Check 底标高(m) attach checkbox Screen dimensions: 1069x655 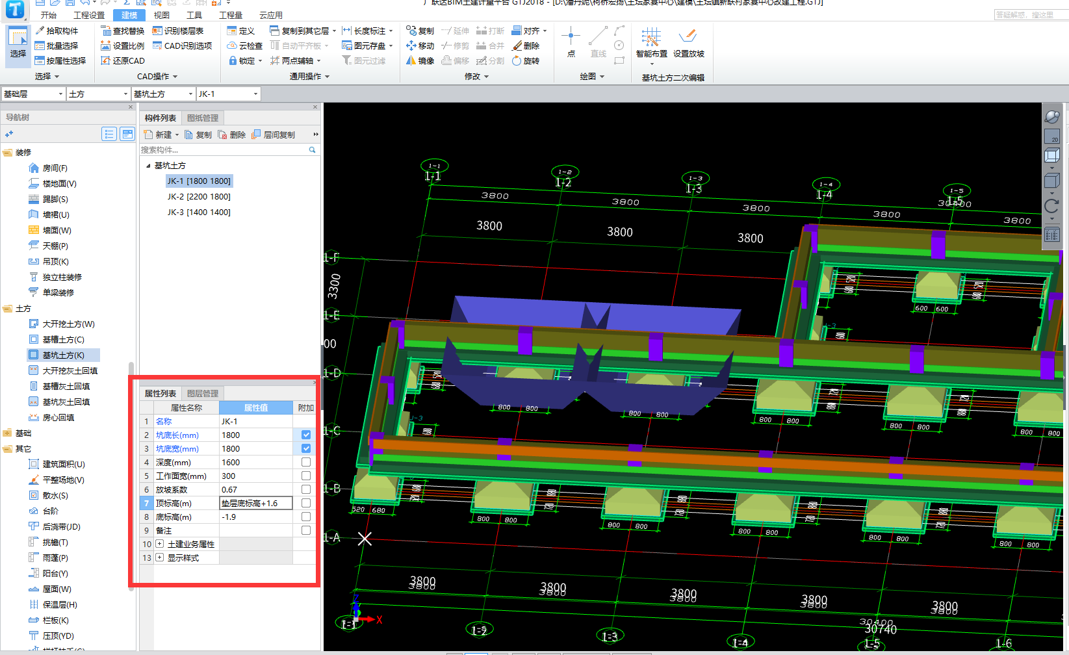pos(306,517)
